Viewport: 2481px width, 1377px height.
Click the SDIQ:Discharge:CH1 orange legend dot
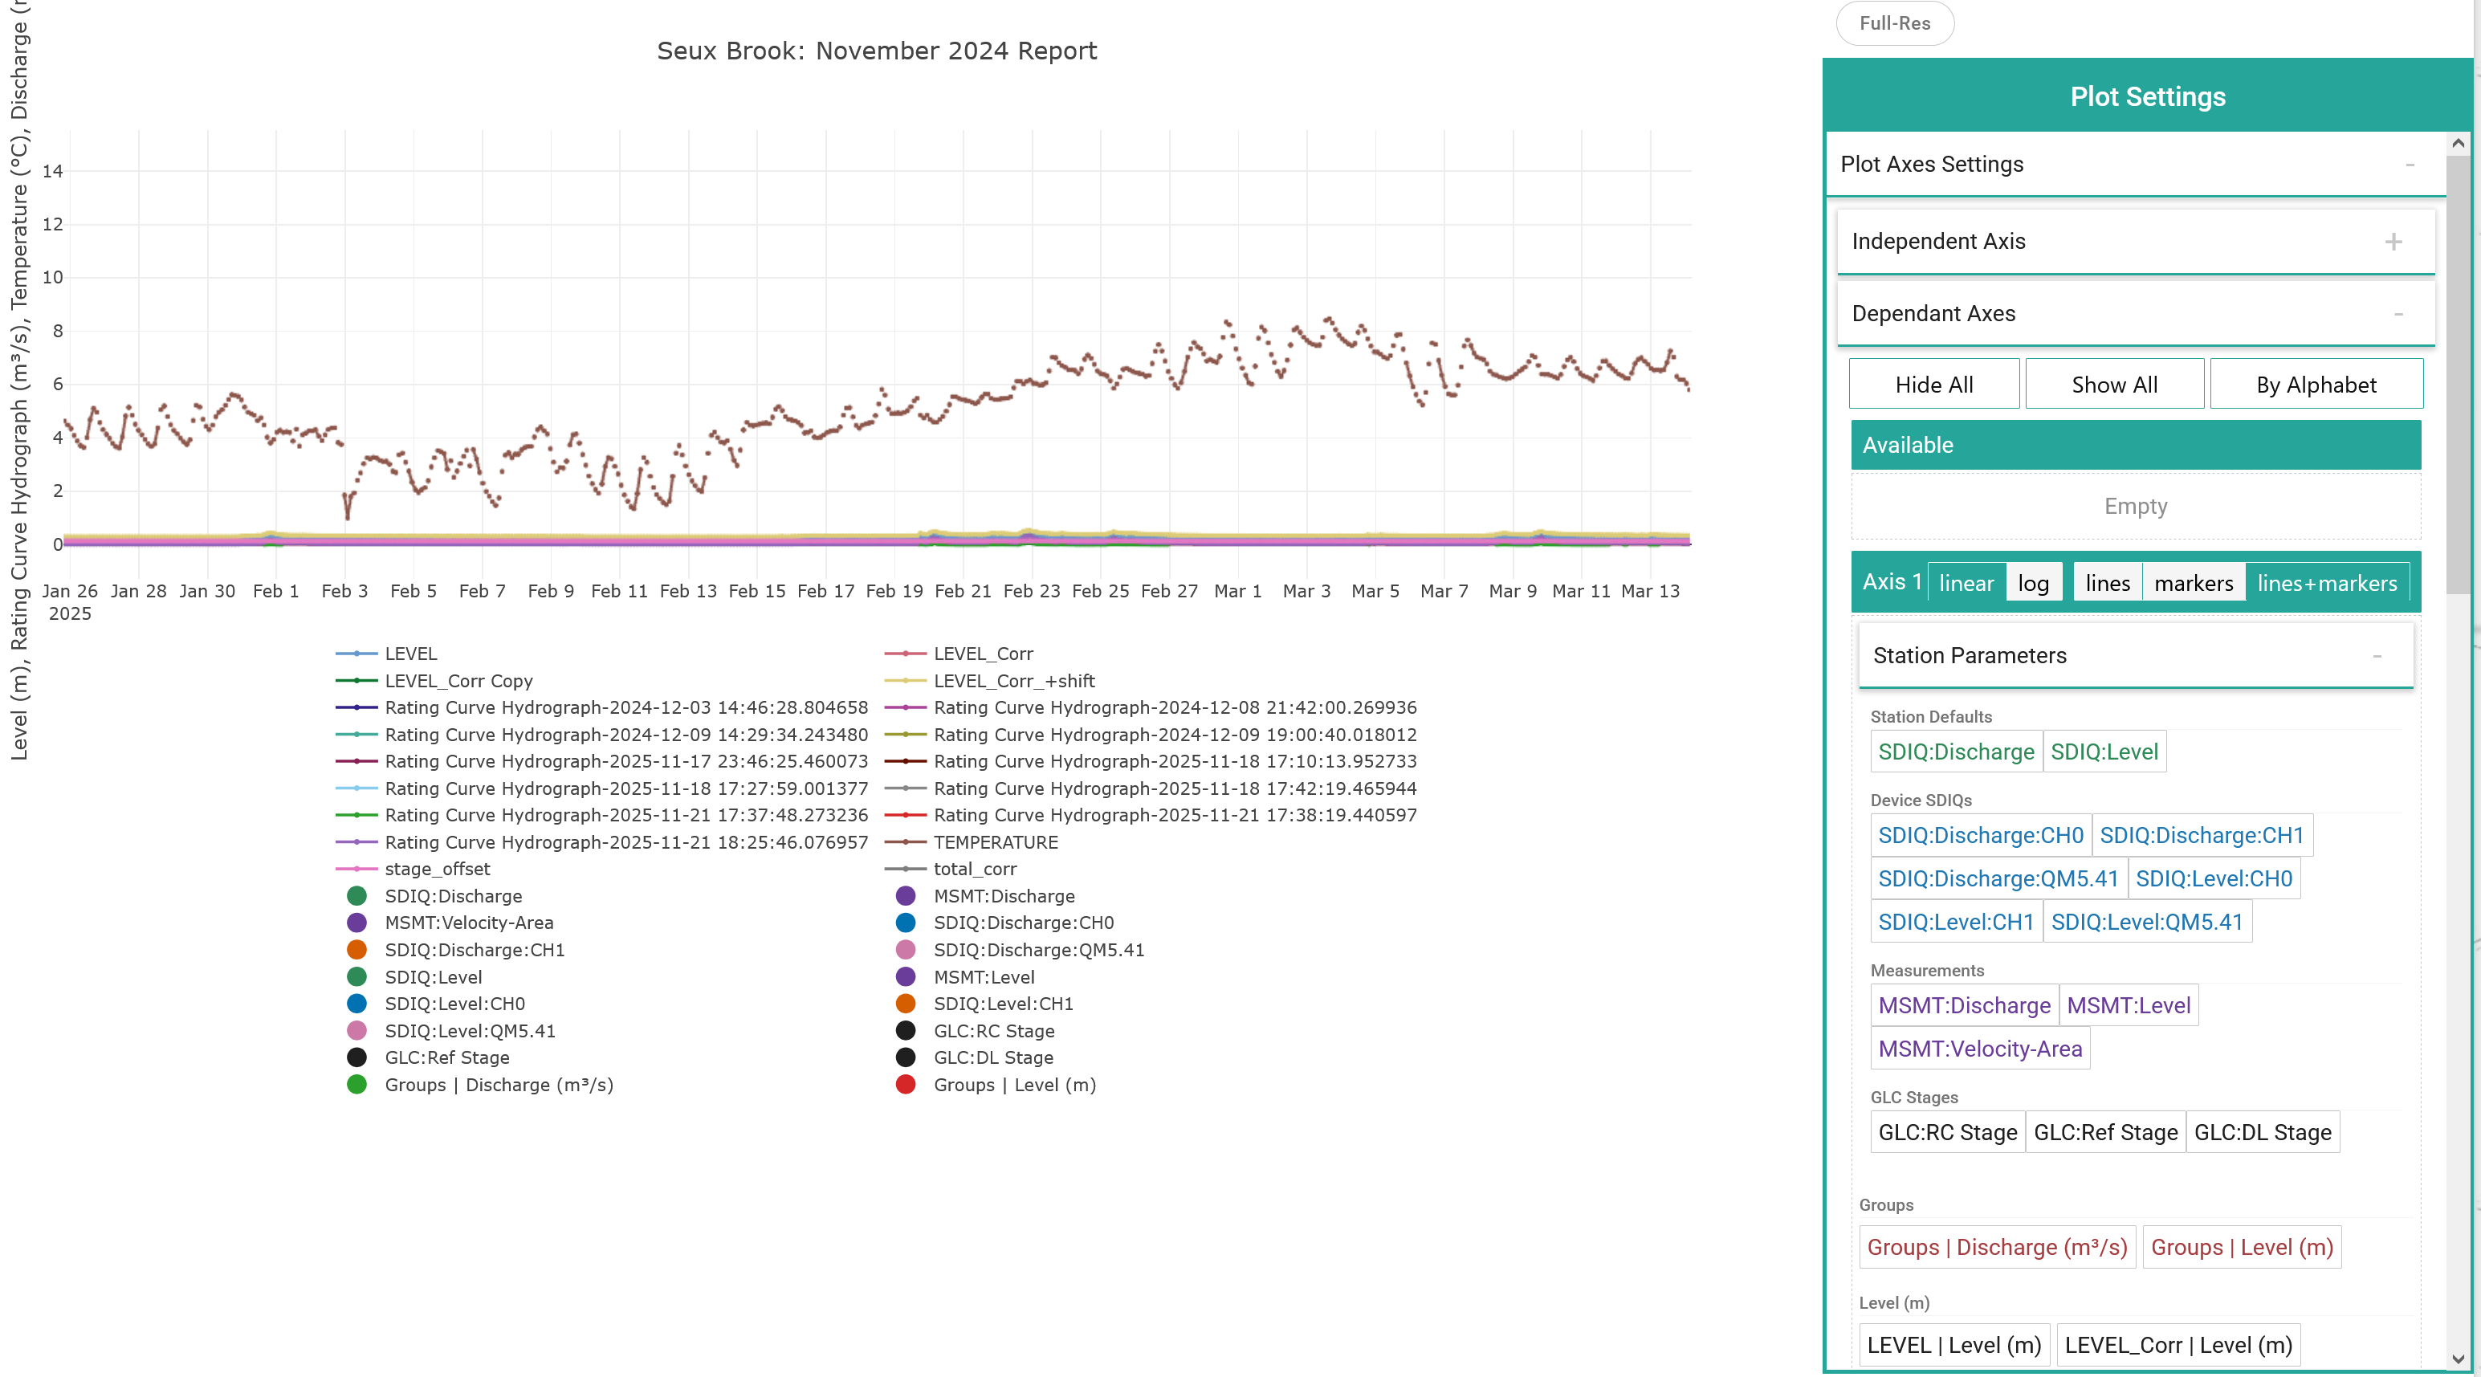coord(356,950)
